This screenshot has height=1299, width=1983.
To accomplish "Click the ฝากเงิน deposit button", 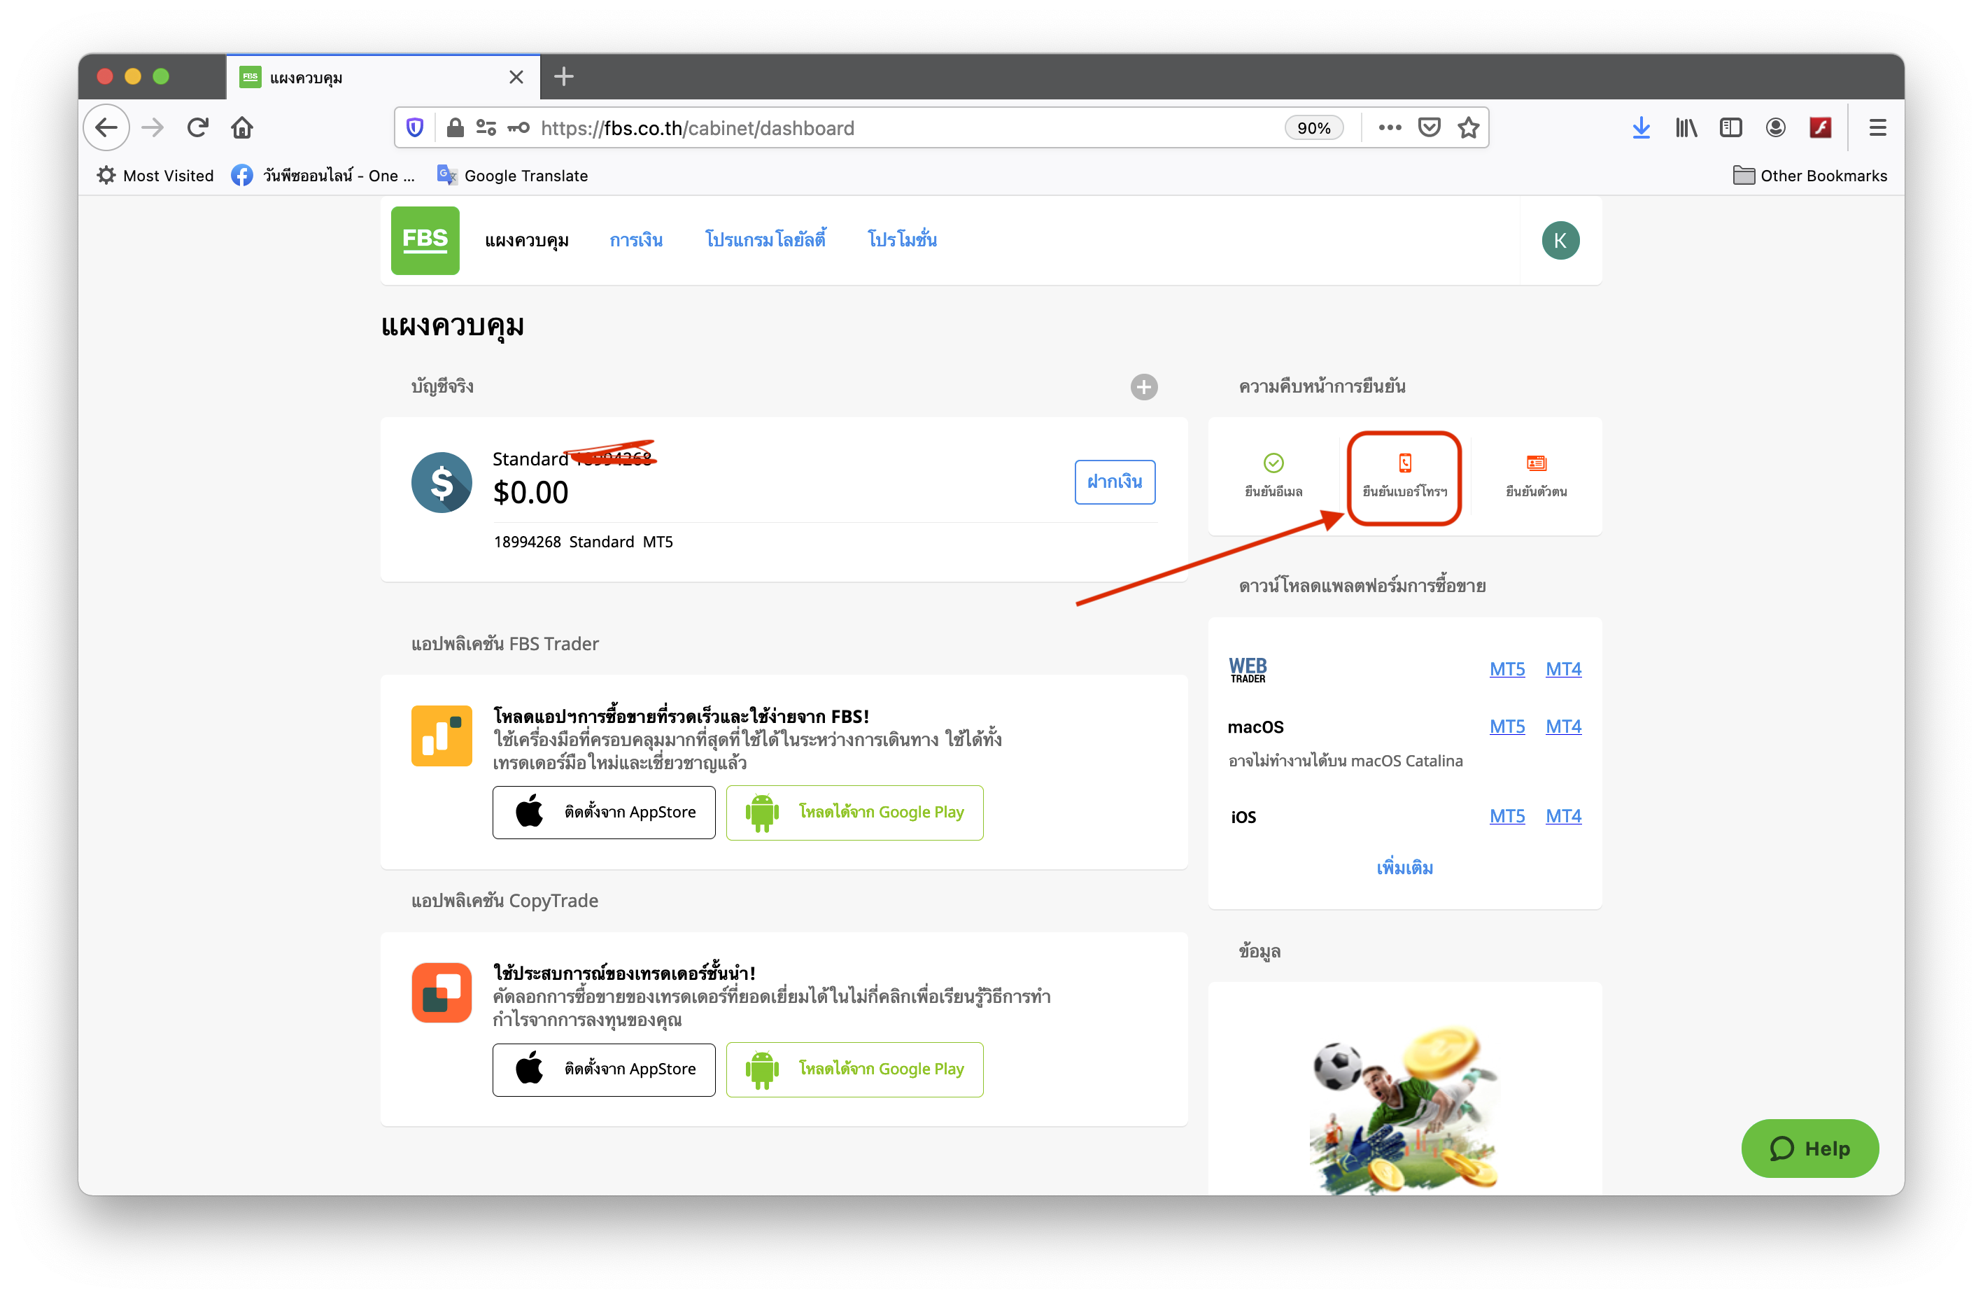I will [x=1115, y=482].
